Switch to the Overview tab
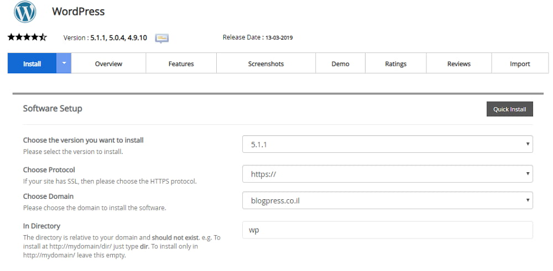553x271 pixels. (x=108, y=63)
